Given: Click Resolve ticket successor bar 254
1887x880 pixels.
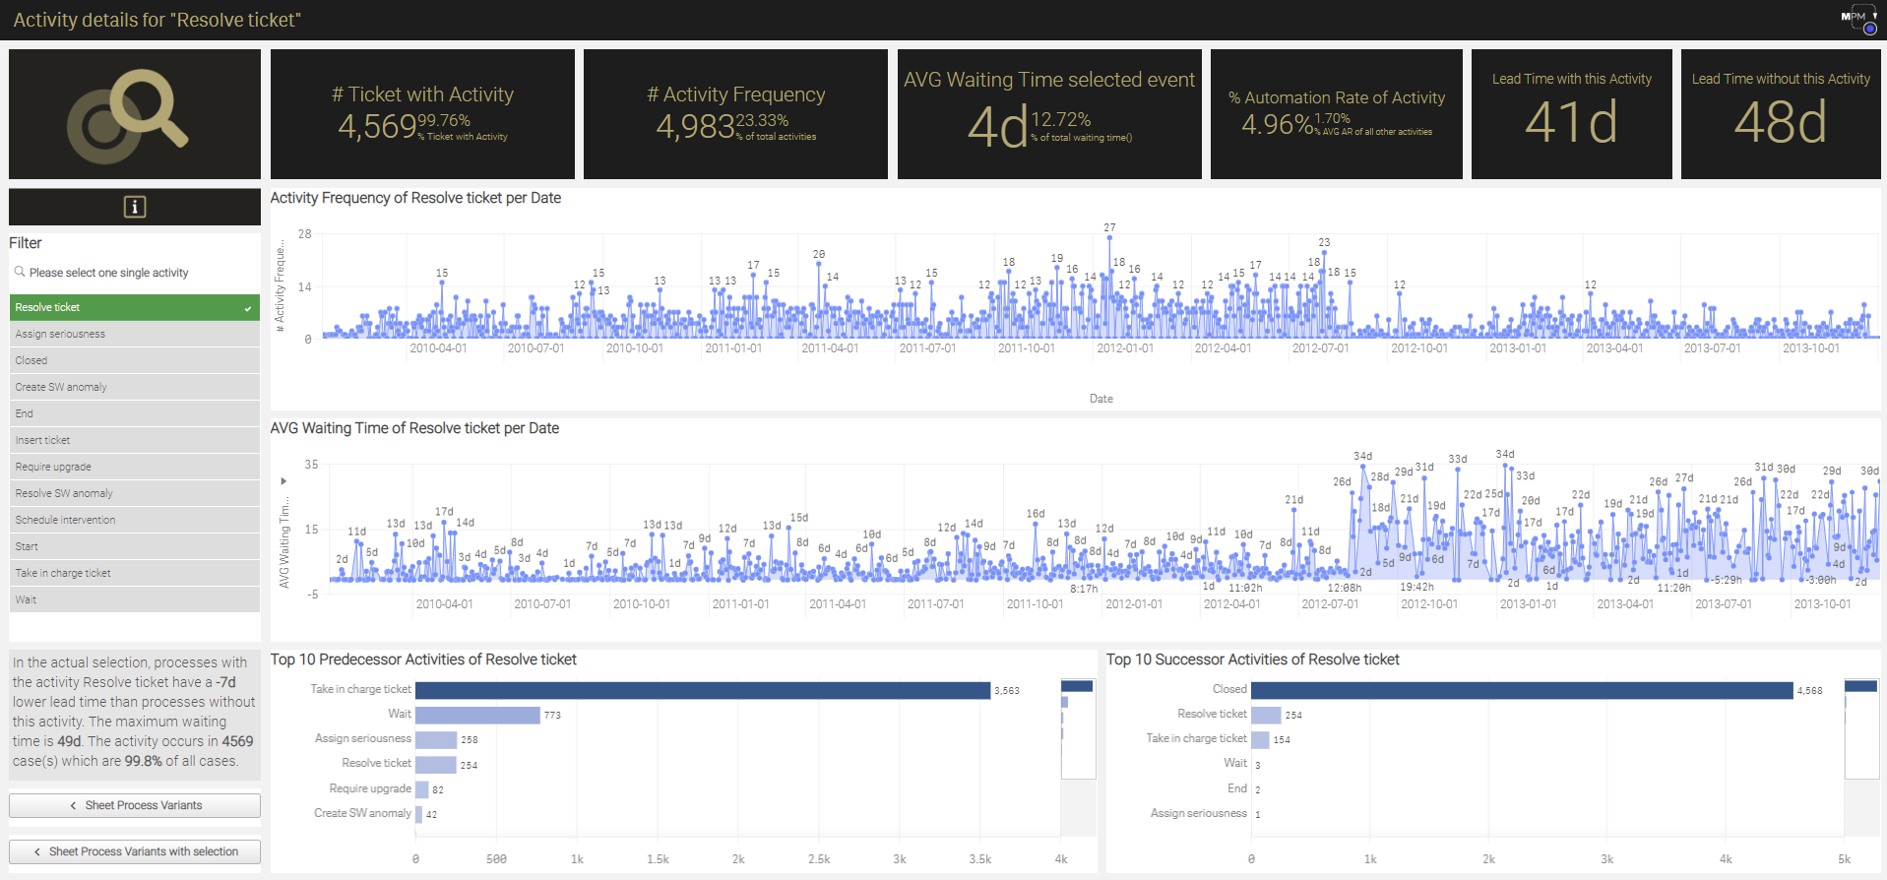Looking at the screenshot, I should click(1266, 715).
